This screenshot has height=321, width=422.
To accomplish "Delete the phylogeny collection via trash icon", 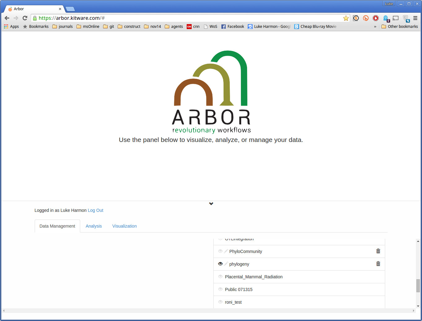I will point(378,264).
